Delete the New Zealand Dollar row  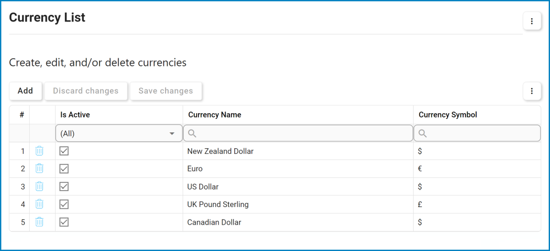click(40, 151)
